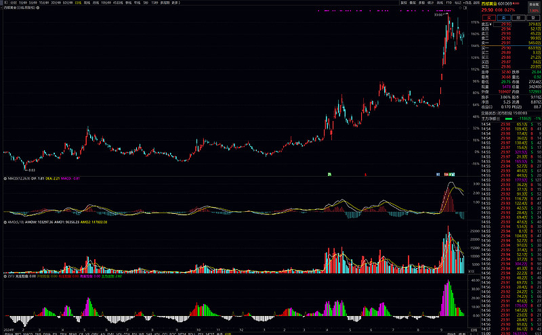
Task: Select OBV in bottom indicator bar
Action: [x=95, y=333]
